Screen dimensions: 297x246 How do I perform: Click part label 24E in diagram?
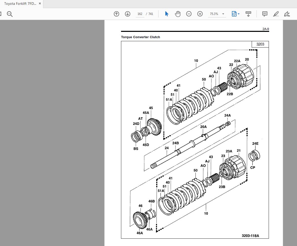(255, 144)
